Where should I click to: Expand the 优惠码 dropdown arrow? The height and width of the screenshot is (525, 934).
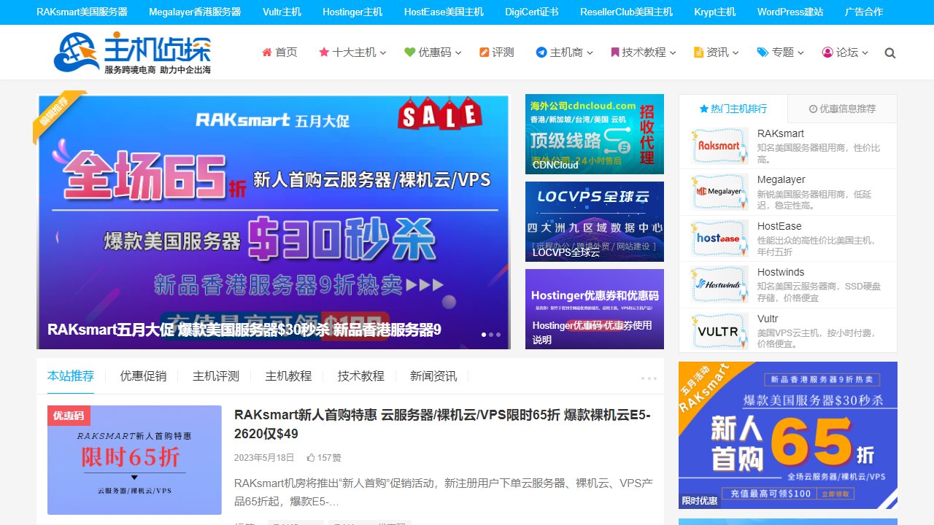pos(458,53)
